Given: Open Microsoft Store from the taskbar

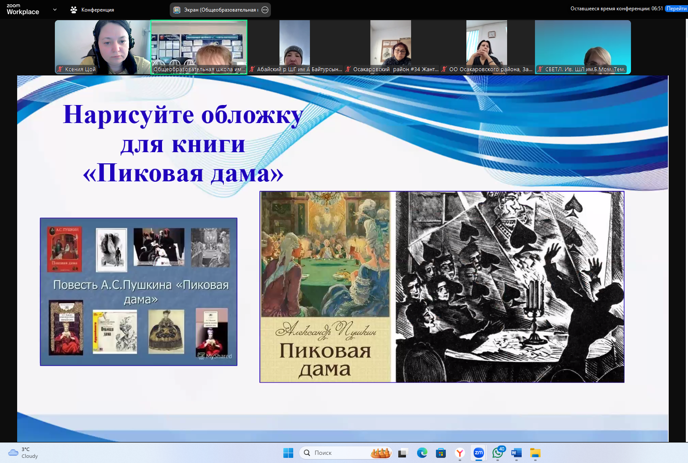Looking at the screenshot, I should tap(441, 453).
